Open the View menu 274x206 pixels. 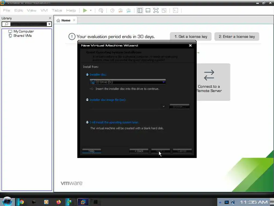[32, 10]
